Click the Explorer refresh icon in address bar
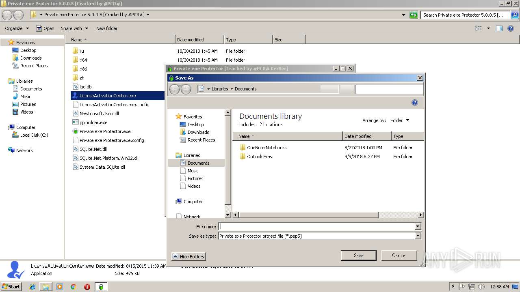This screenshot has height=292, width=520. pyautogui.click(x=414, y=15)
